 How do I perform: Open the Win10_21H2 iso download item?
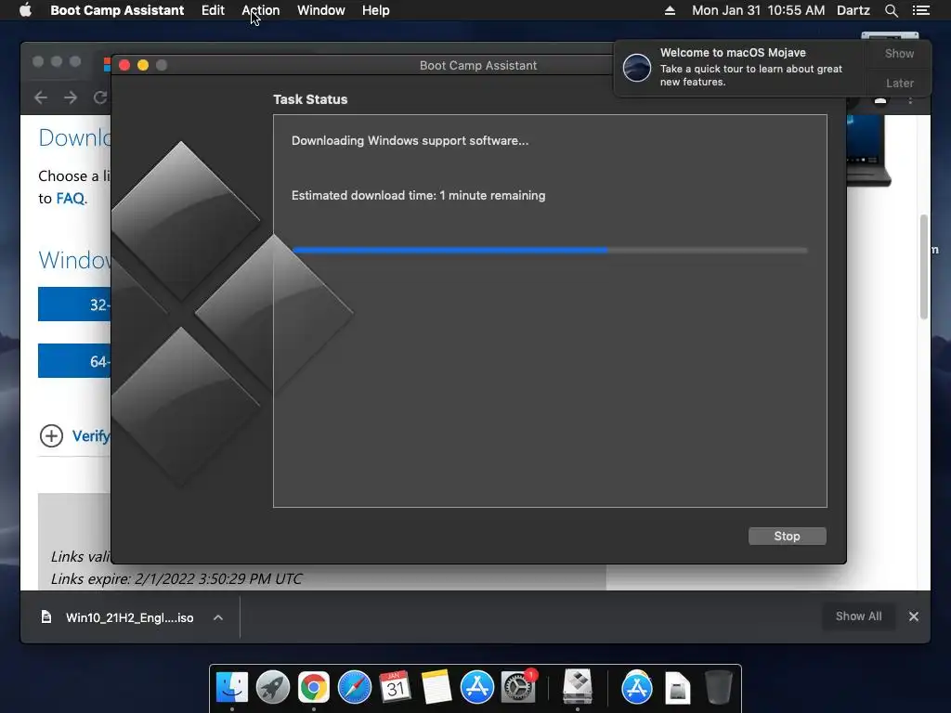point(129,617)
